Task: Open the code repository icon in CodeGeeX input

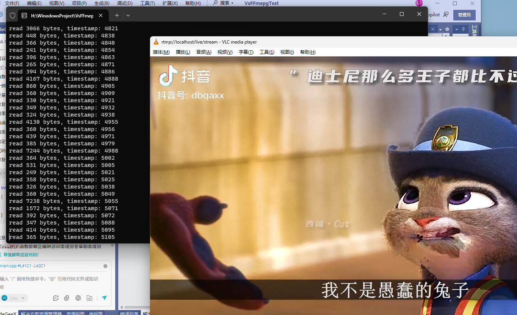Action: pos(90,298)
